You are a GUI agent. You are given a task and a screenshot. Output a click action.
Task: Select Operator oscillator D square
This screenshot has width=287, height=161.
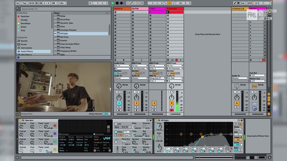pyautogui.click(x=55, y=126)
